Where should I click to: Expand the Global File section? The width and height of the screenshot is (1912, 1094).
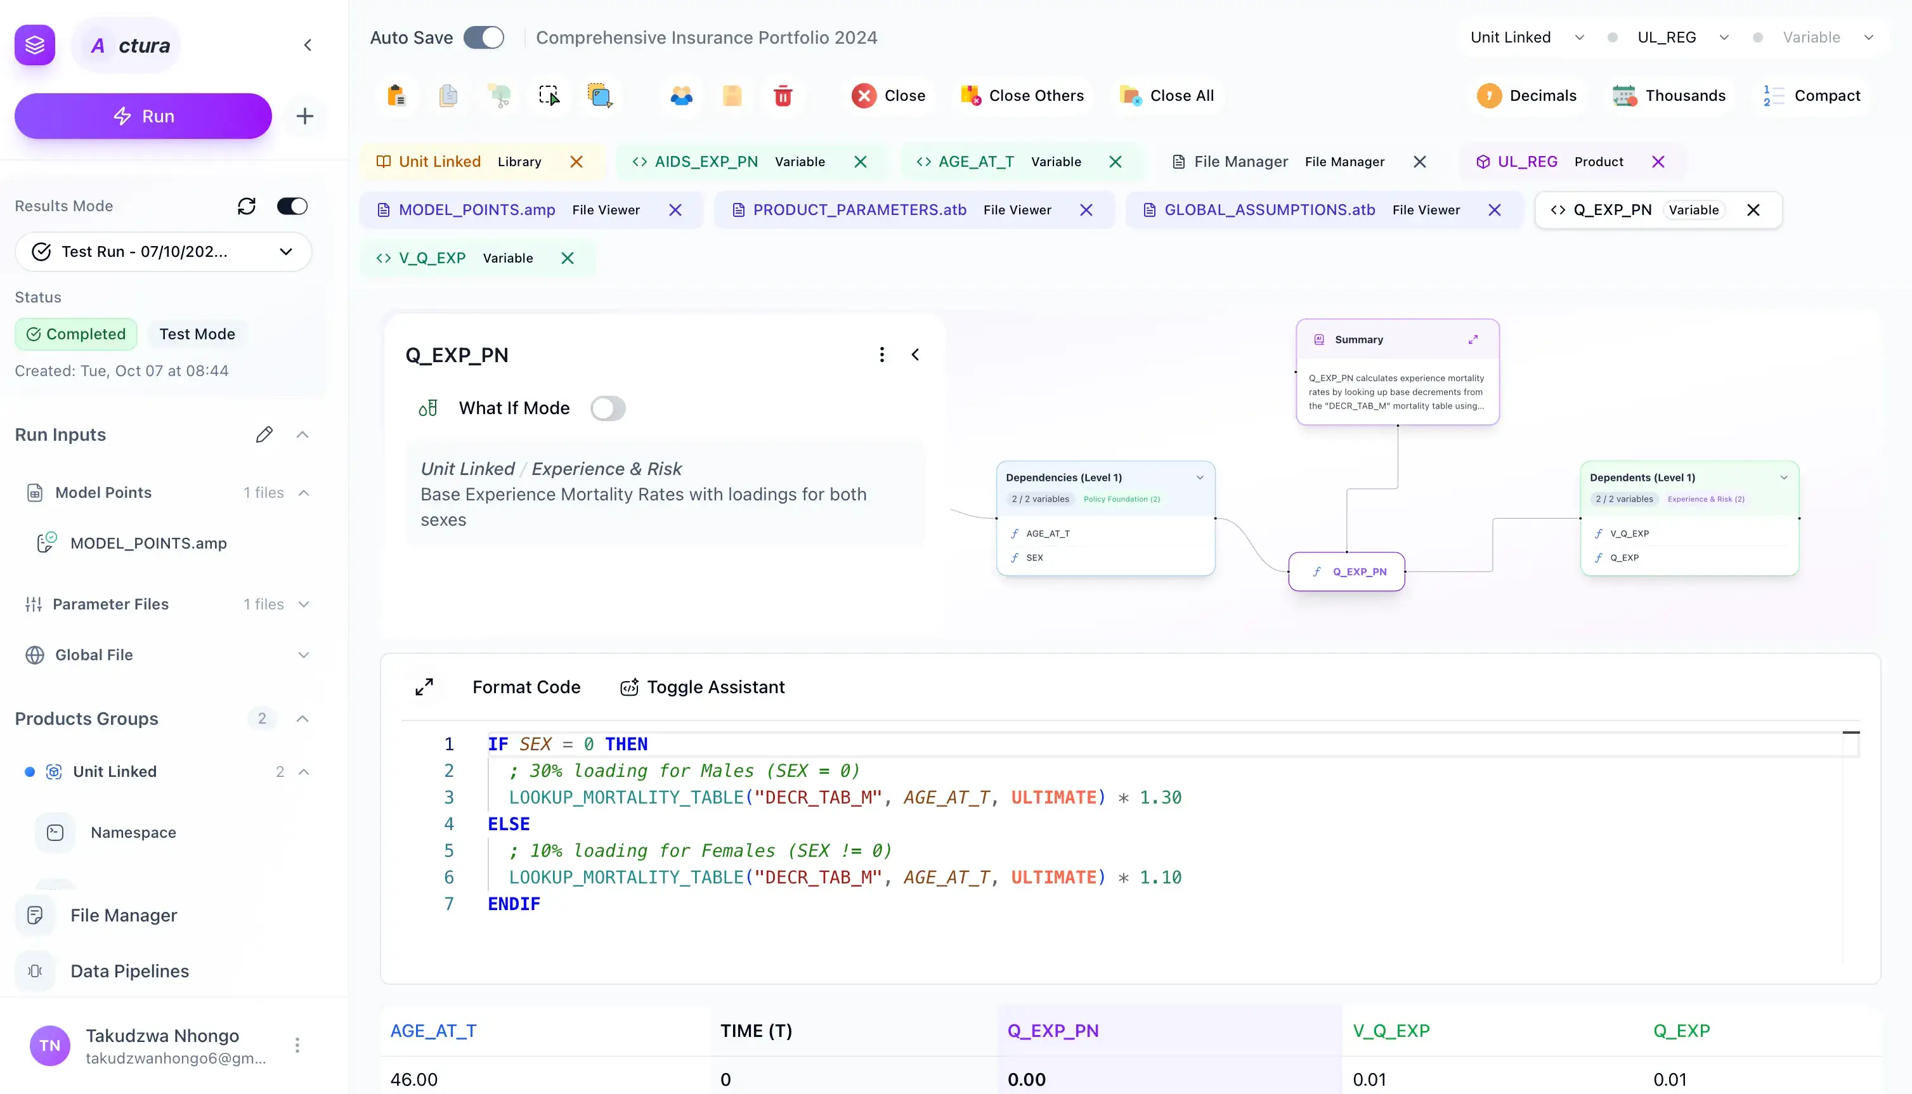tap(304, 655)
